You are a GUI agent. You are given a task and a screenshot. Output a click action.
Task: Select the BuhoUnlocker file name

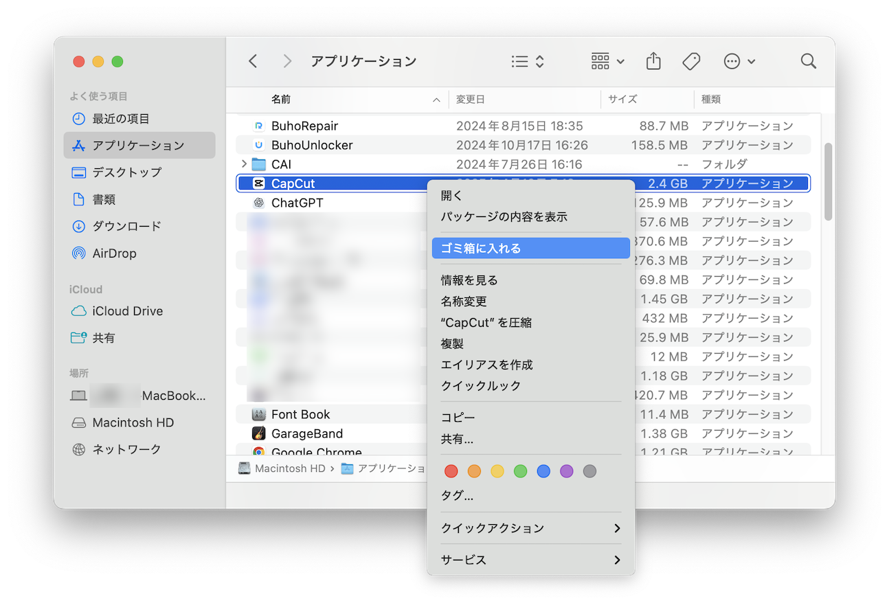(x=312, y=145)
